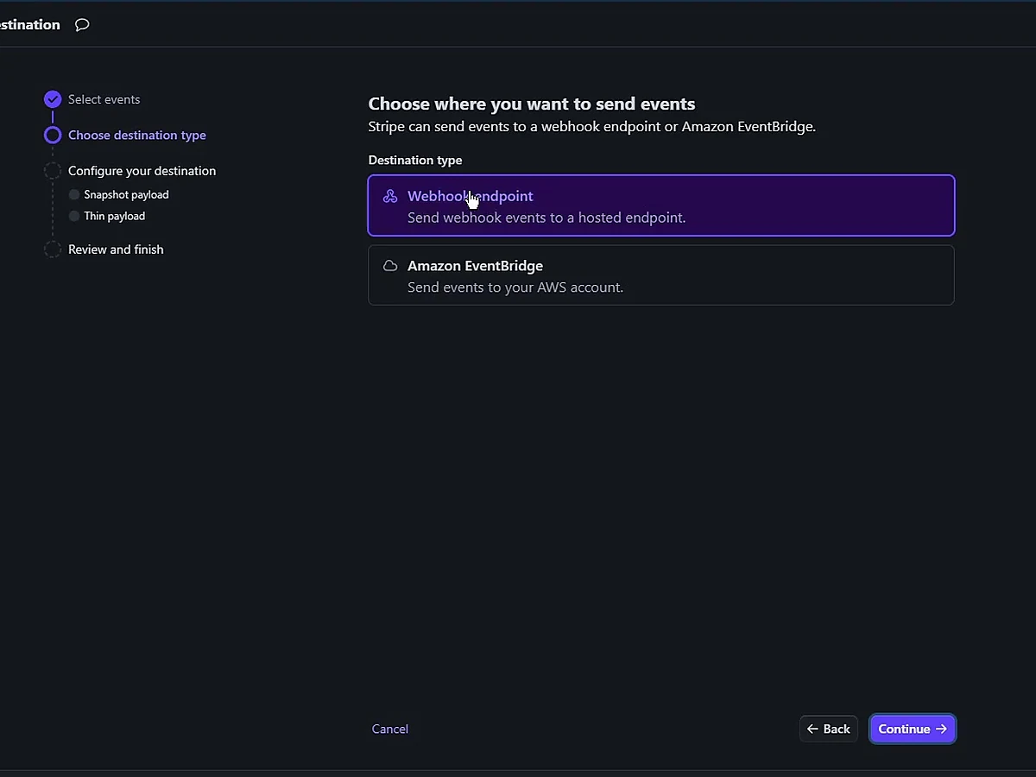Select the Webhook endpoint destination option
Screen dimensions: 1036x777
[x=661, y=205]
